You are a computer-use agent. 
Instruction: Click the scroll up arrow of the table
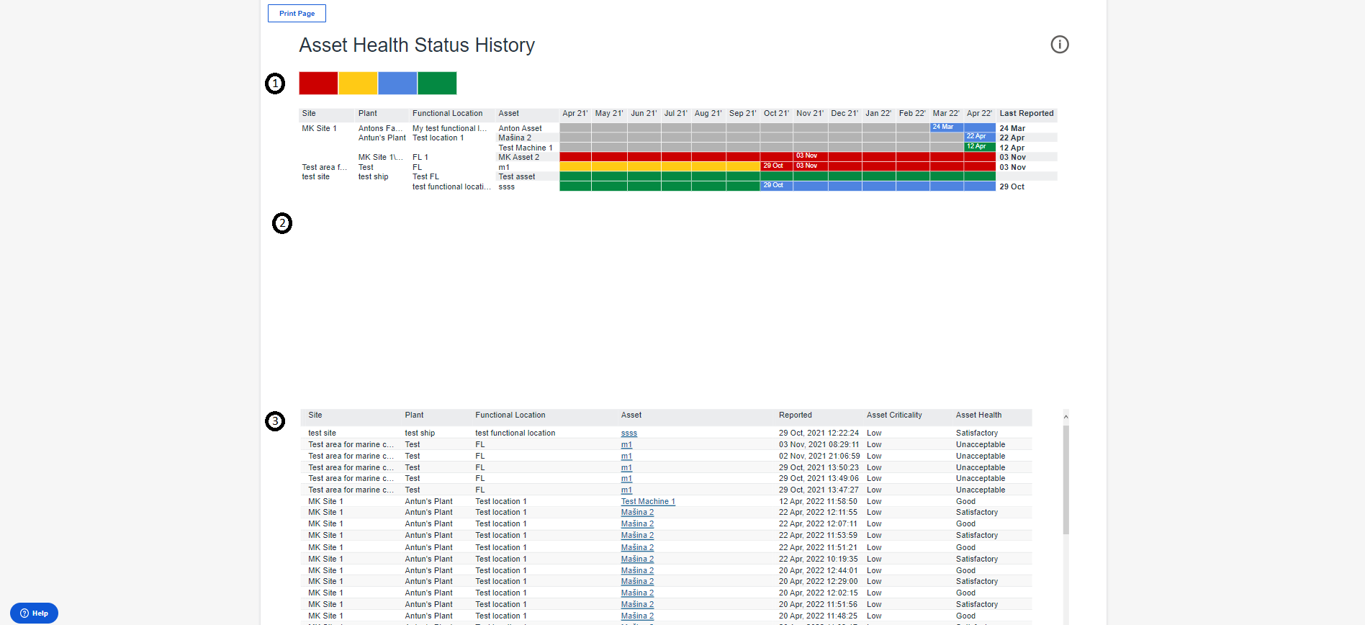point(1066,417)
